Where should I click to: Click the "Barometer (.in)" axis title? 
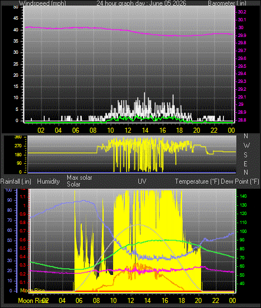pyautogui.click(x=227, y=3)
